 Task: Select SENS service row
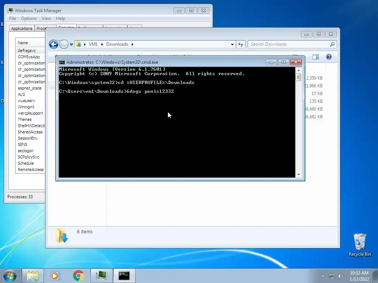click(30, 144)
